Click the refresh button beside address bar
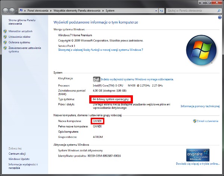 click(x=161, y=11)
